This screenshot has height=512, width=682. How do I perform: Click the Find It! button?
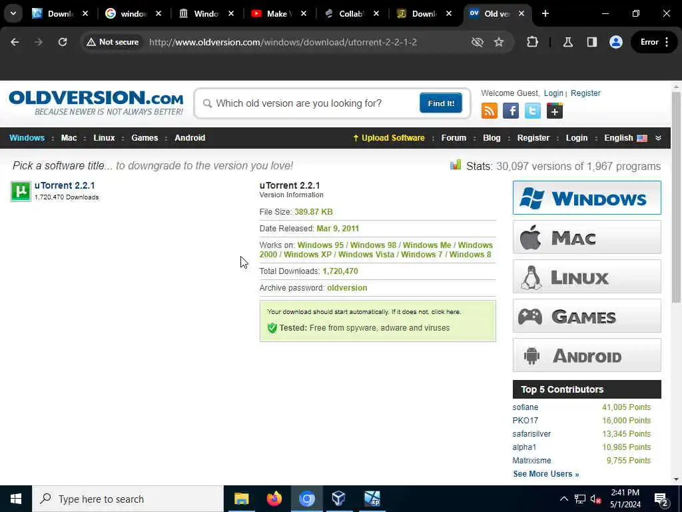pyautogui.click(x=441, y=103)
